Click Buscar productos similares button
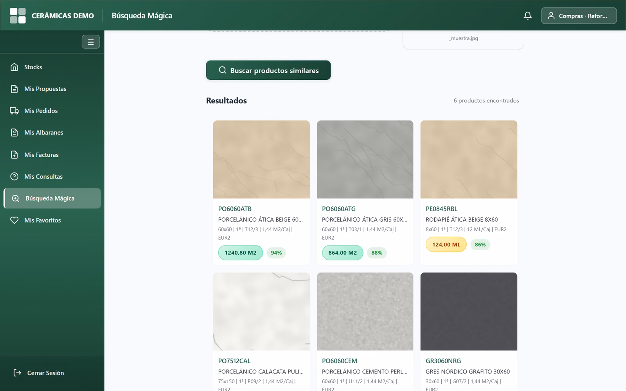626x391 pixels. click(268, 70)
